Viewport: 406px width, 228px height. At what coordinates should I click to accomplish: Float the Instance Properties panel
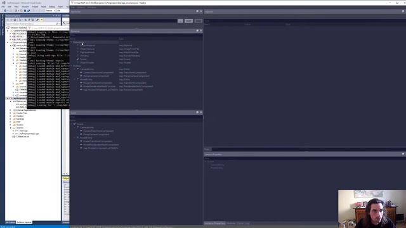click(x=403, y=154)
